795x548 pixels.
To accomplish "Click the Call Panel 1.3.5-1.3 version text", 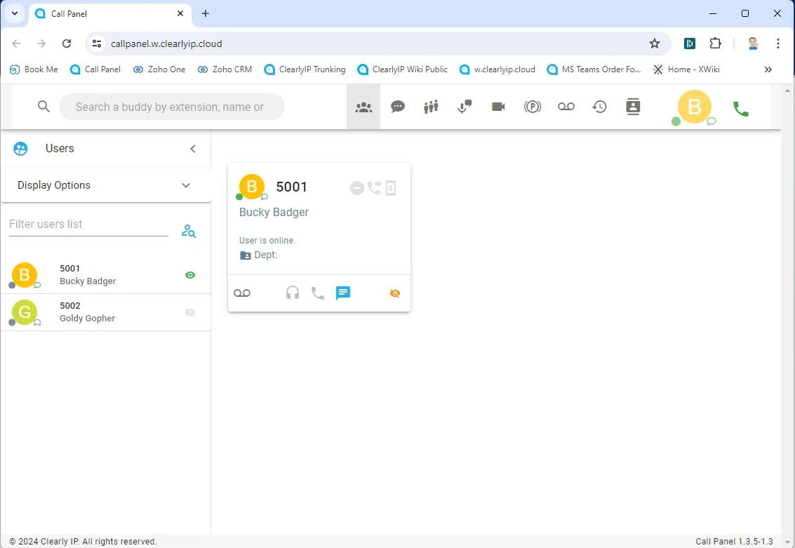I will click(734, 542).
